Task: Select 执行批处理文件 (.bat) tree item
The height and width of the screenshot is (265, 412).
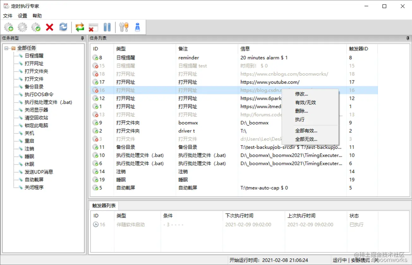Action: tap(48, 102)
